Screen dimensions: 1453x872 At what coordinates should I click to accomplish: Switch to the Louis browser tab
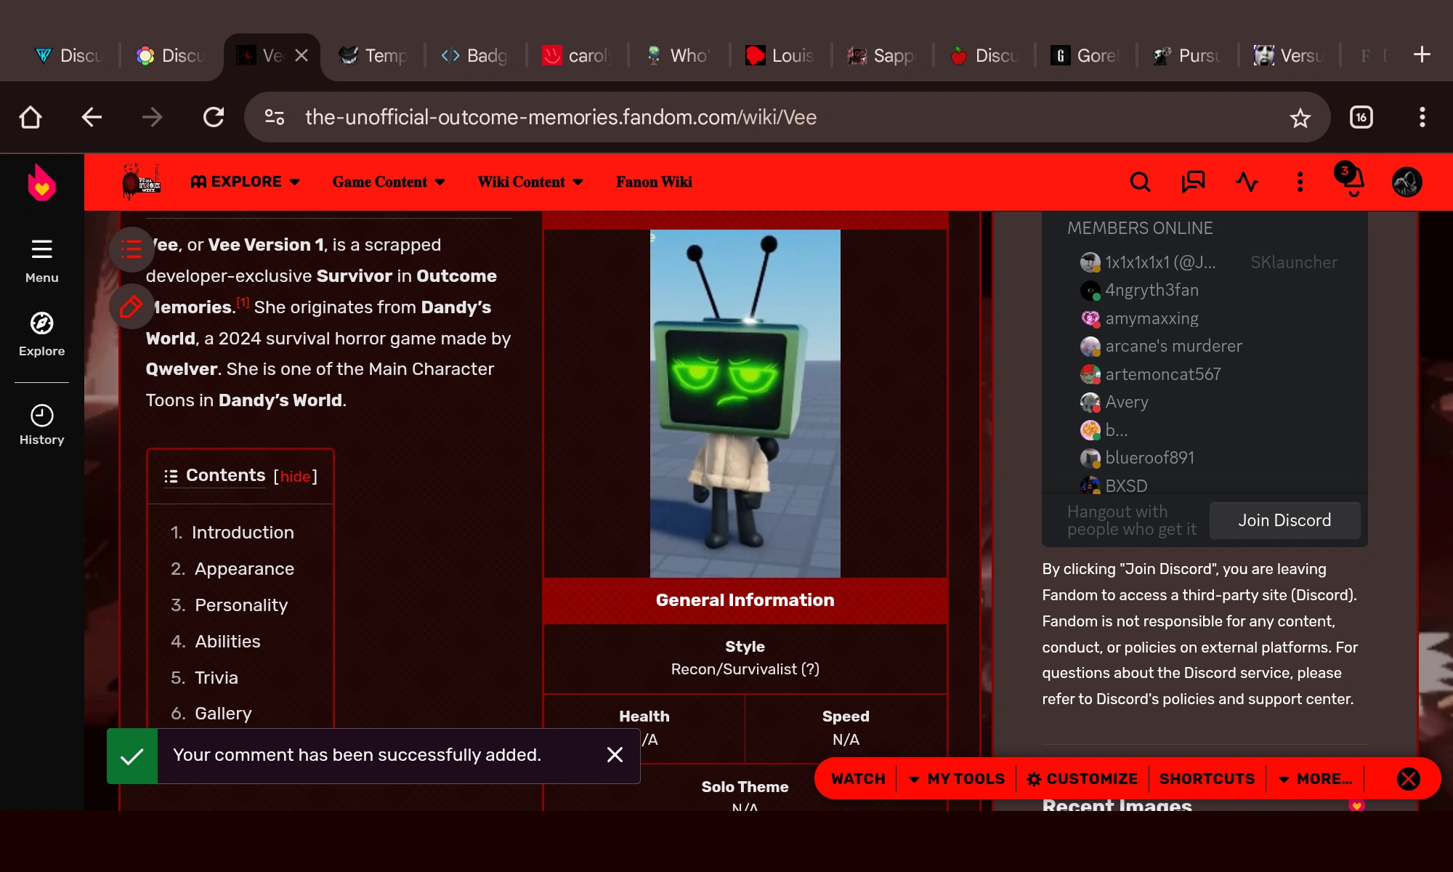[x=780, y=55]
